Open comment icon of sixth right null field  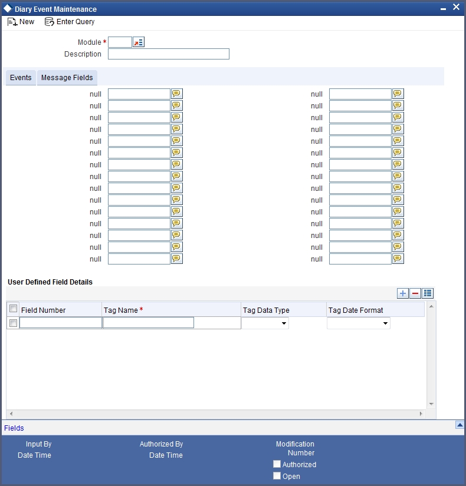tap(398, 153)
